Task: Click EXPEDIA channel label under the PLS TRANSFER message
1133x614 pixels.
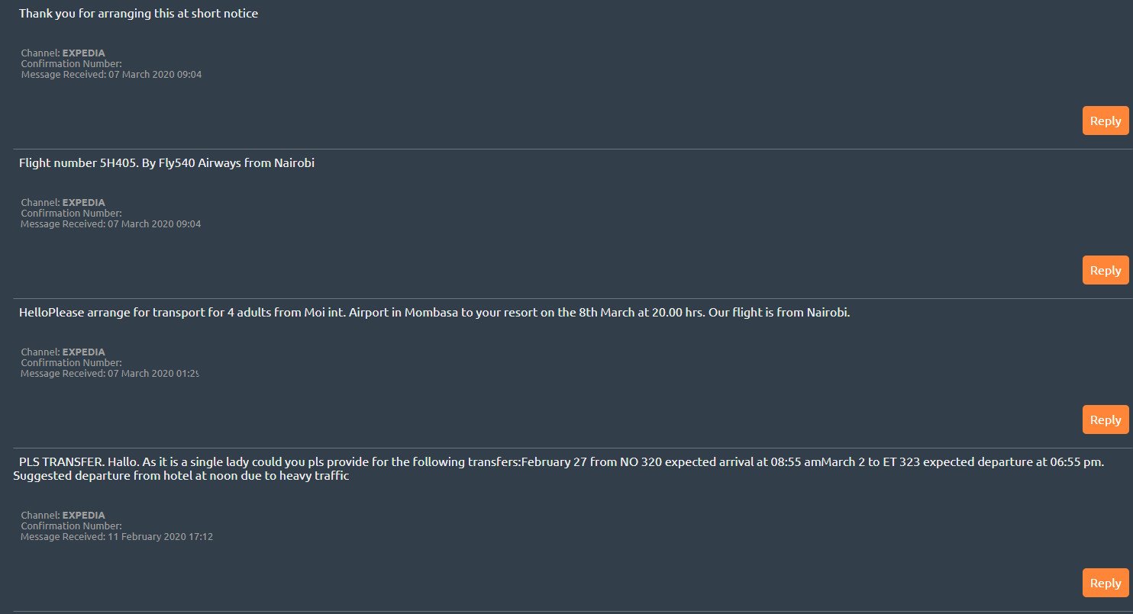Action: click(x=83, y=516)
